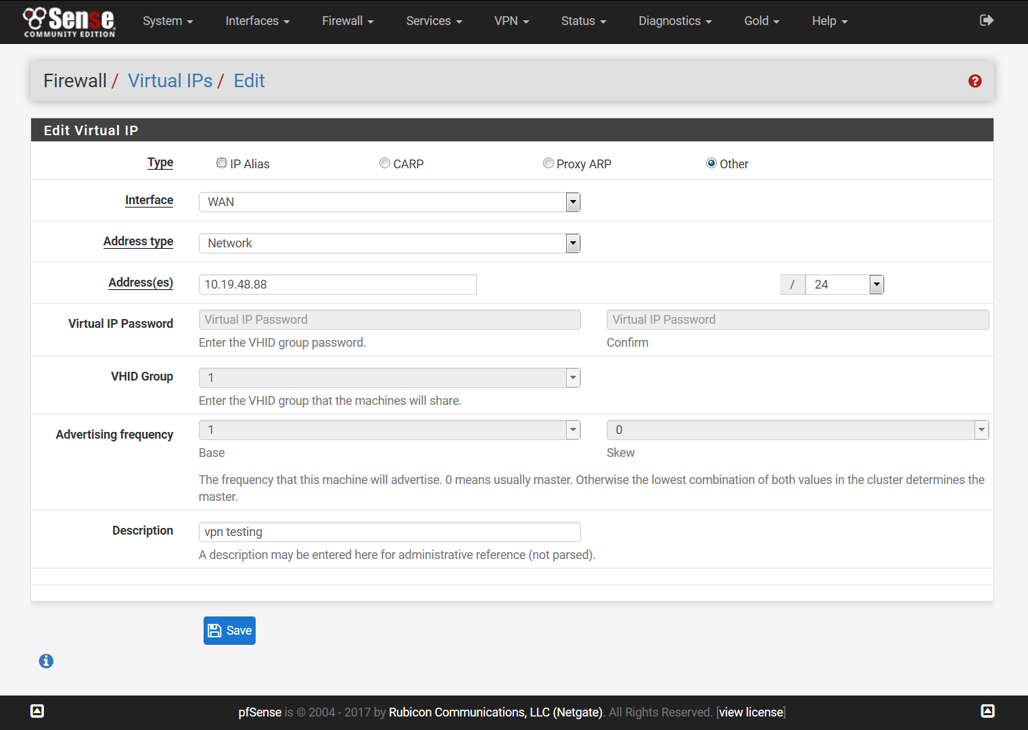The height and width of the screenshot is (730, 1028).
Task: Navigate to Virtual IPs via breadcrumb link
Action: tap(170, 80)
